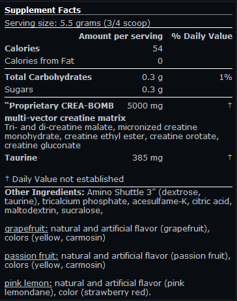Image resolution: width=237 pixels, height=301 pixels.
Task: Click the Amount per serving column header
Action: coord(120,36)
